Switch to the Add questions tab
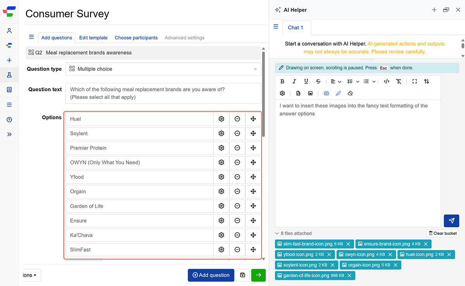The height and width of the screenshot is (286, 465). (x=57, y=37)
